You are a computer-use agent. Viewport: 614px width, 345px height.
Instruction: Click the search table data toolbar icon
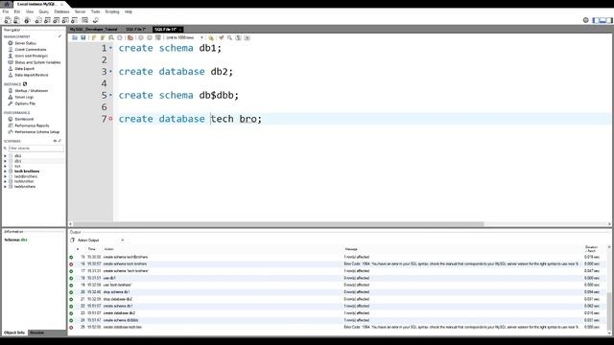pyautogui.click(x=85, y=20)
